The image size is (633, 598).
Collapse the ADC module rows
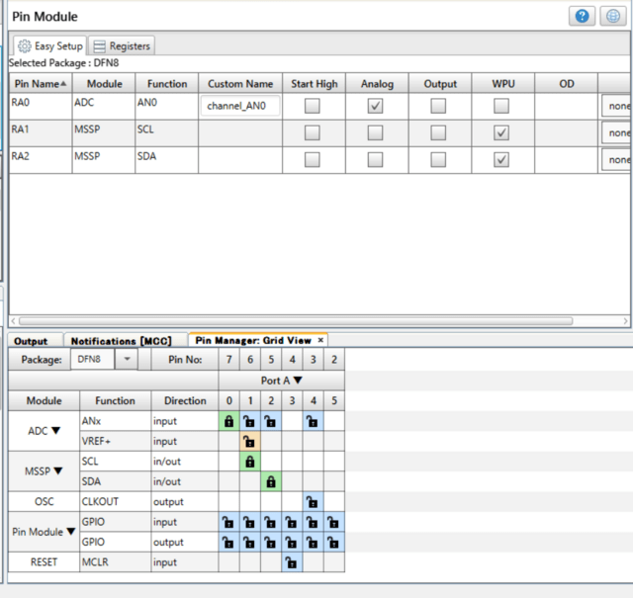pyautogui.click(x=56, y=431)
